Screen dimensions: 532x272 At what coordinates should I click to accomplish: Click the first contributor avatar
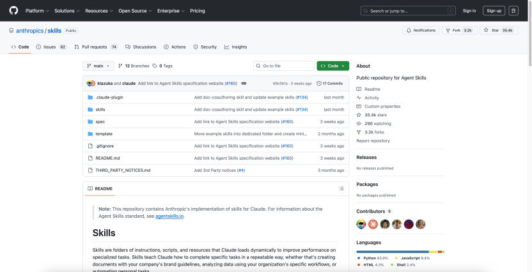tap(361, 224)
